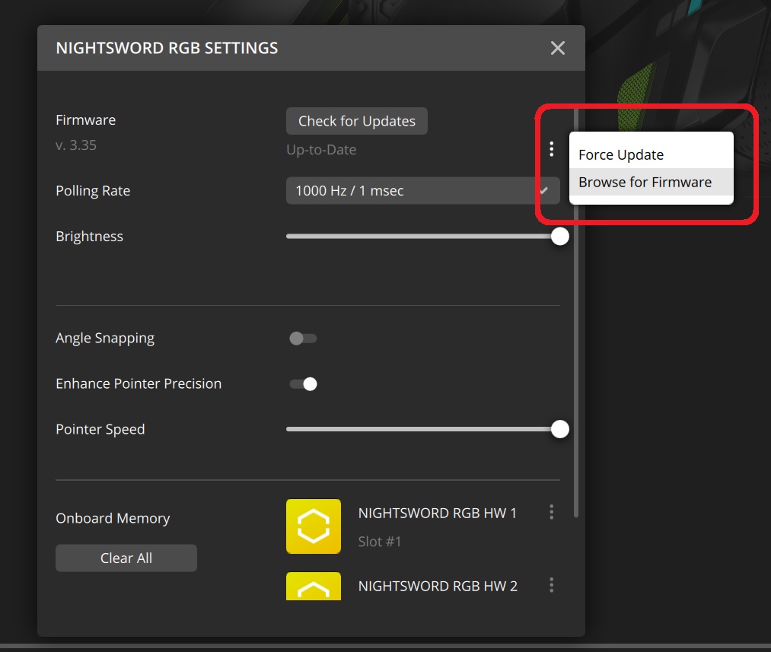Image resolution: width=771 pixels, height=652 pixels.
Task: Select the Slot #1 onboard memory thumbnail
Action: [313, 526]
